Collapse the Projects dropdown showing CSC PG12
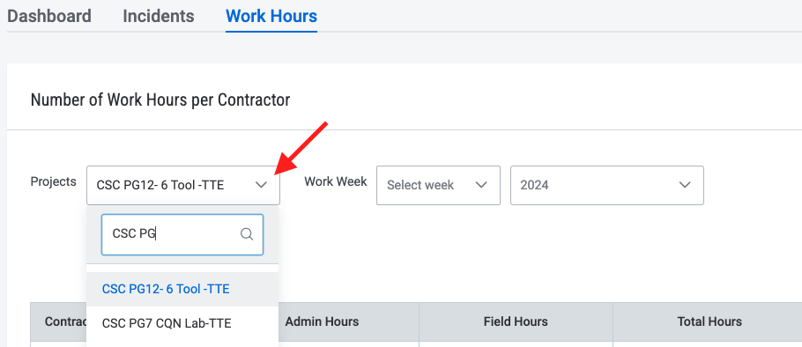The image size is (802, 347). click(183, 185)
